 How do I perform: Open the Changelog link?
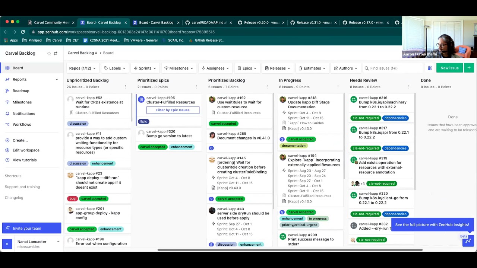coord(14,198)
